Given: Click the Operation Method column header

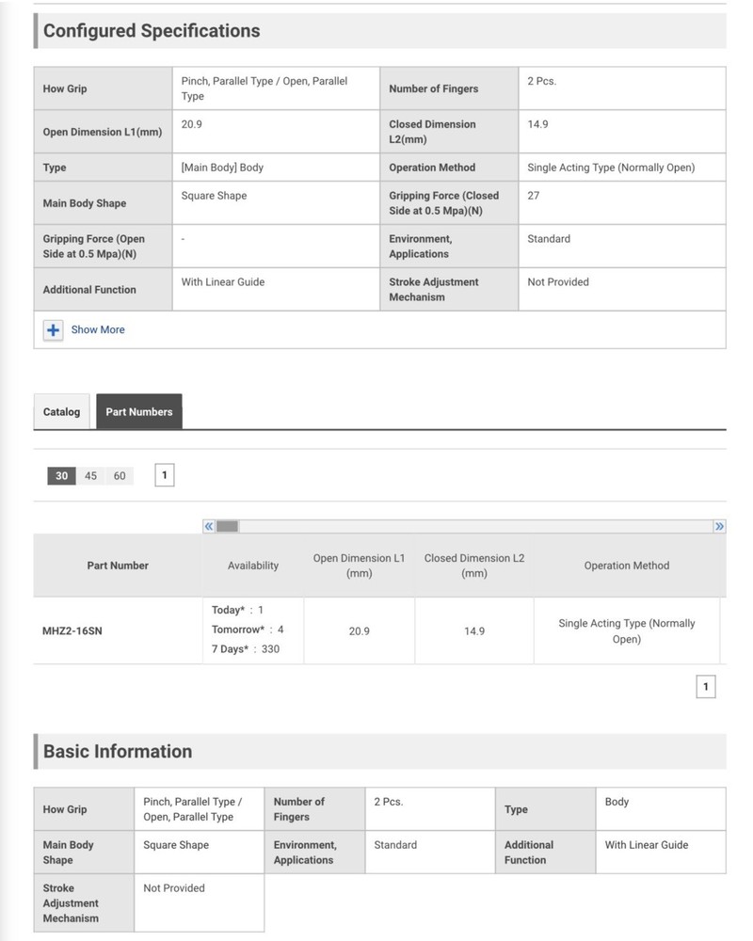Looking at the screenshot, I should (x=627, y=566).
